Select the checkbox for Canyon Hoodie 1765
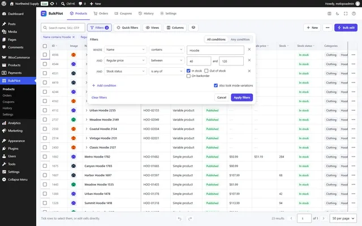The height and width of the screenshot is (226, 362). click(45, 166)
